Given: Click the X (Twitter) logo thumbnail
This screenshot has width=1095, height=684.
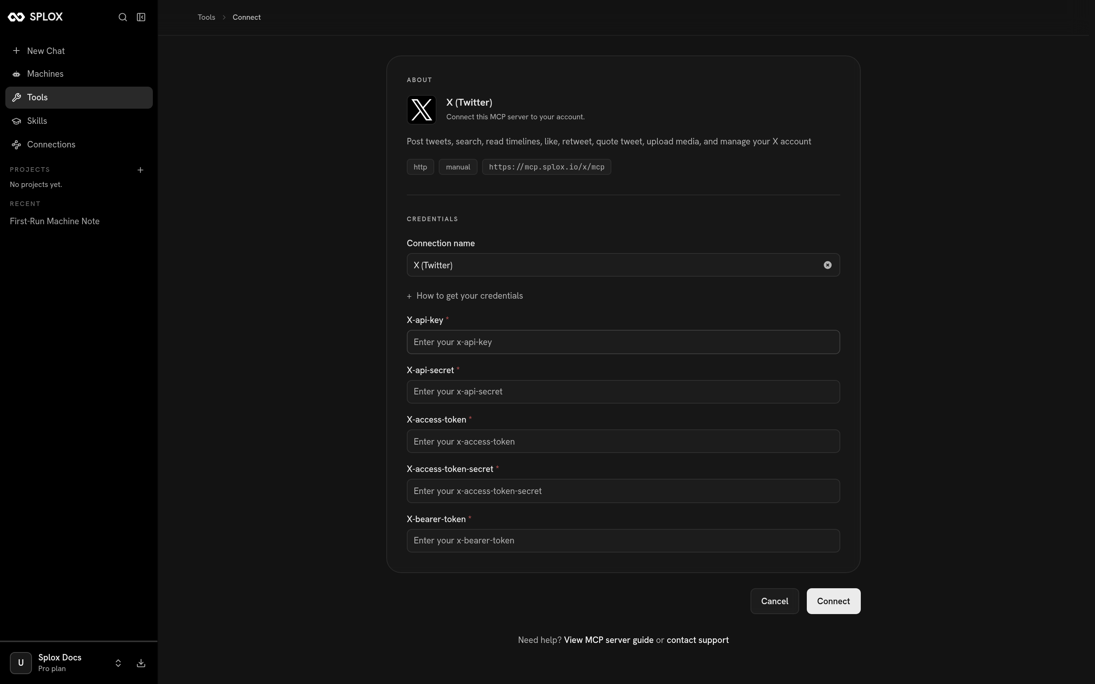Looking at the screenshot, I should (421, 109).
